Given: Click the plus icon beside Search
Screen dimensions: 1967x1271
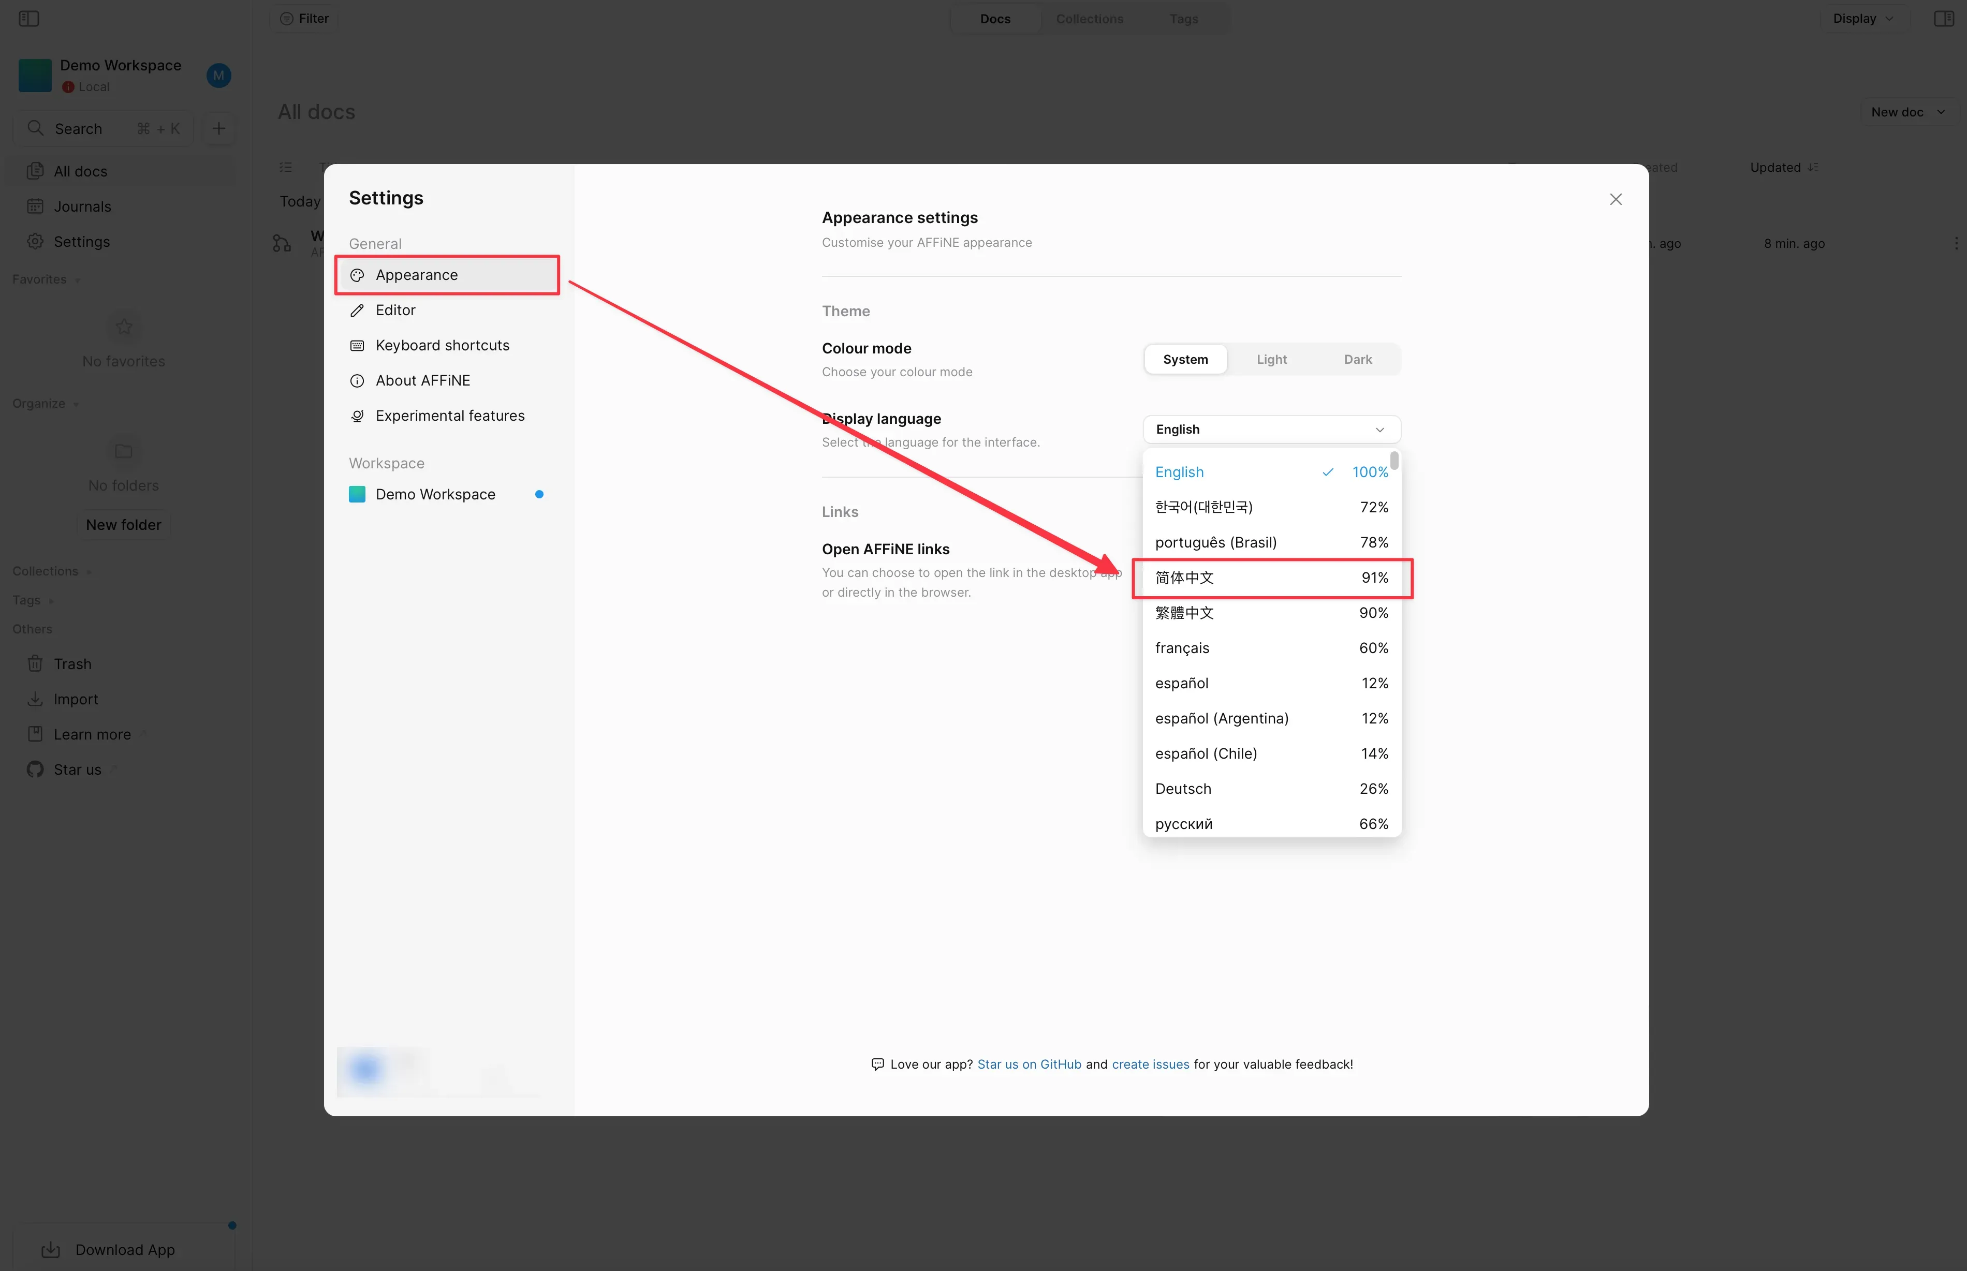Looking at the screenshot, I should point(219,129).
